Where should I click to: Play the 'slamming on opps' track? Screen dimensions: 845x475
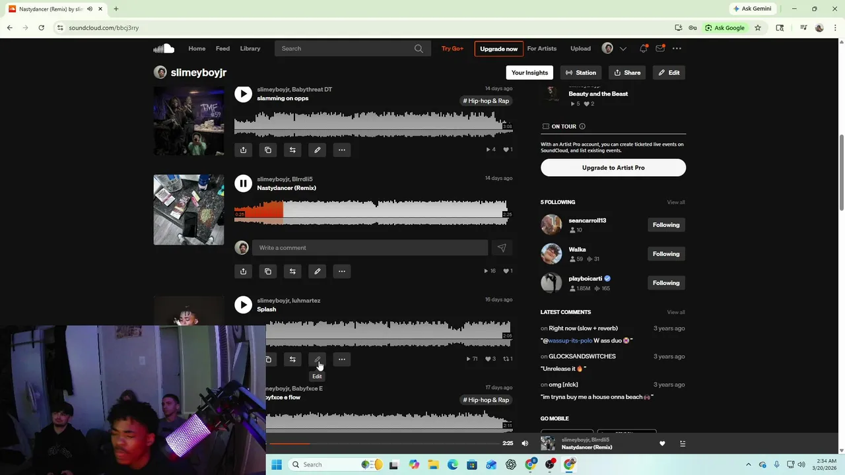[x=243, y=94]
